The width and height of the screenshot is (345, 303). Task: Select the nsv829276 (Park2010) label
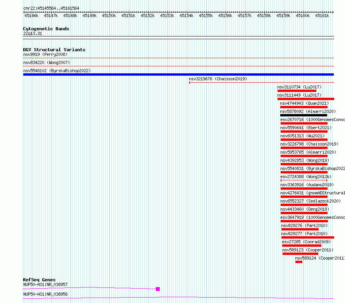(x=304, y=225)
